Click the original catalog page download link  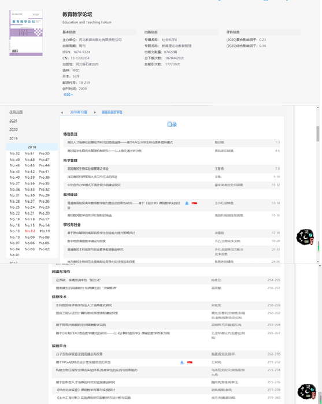(x=112, y=112)
